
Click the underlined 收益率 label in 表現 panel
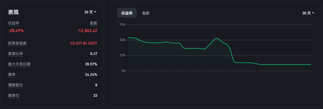tap(13, 23)
